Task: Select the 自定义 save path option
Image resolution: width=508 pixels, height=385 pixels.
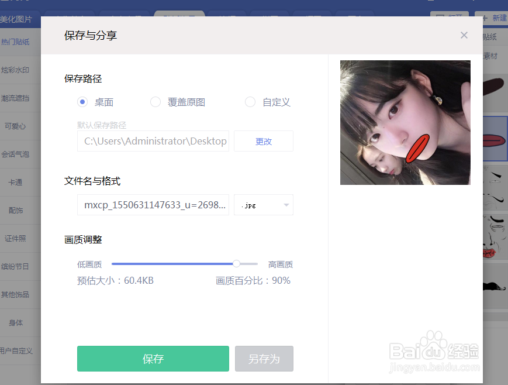Action: point(250,102)
